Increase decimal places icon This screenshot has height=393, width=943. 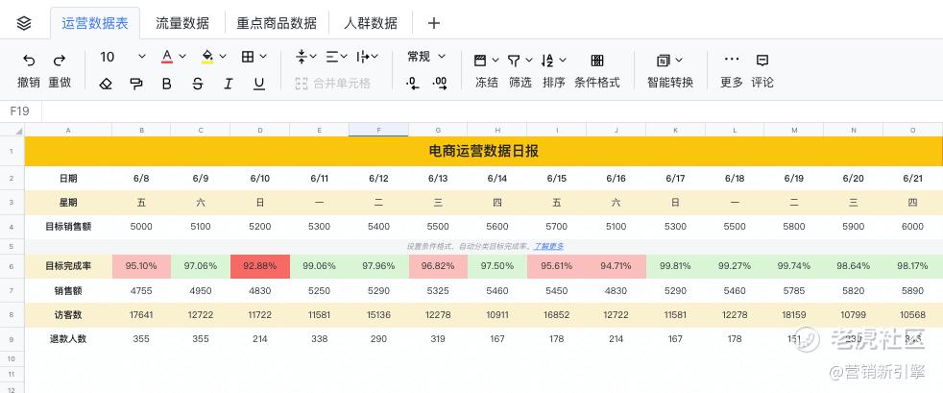tap(440, 84)
